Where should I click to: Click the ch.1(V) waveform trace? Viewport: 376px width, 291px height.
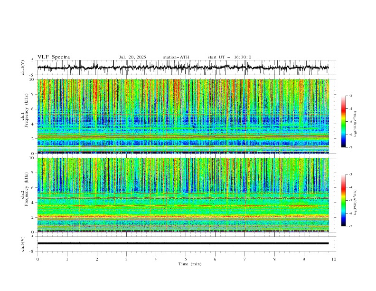[183, 68]
